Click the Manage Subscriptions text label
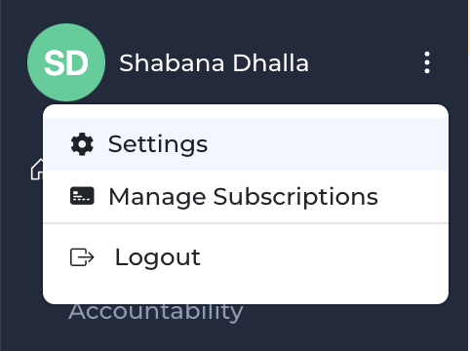The image size is (470, 351). pyautogui.click(x=243, y=197)
